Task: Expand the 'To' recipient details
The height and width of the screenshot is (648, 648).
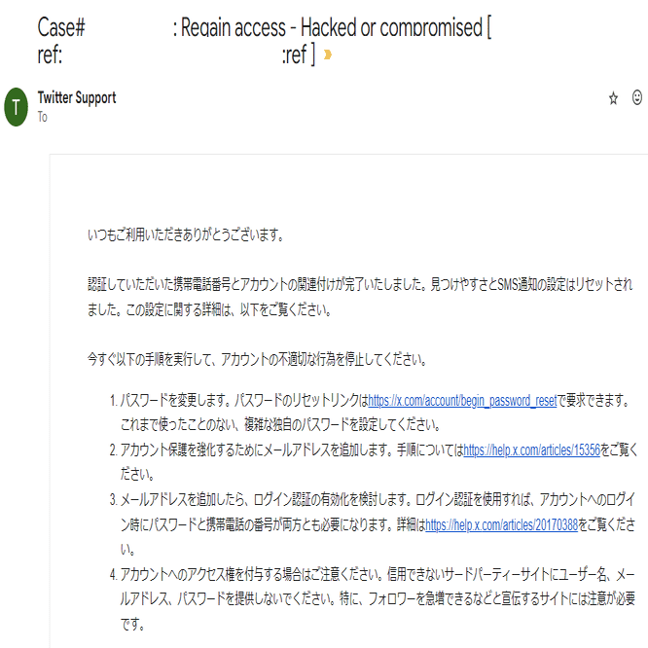Action: click(x=42, y=117)
